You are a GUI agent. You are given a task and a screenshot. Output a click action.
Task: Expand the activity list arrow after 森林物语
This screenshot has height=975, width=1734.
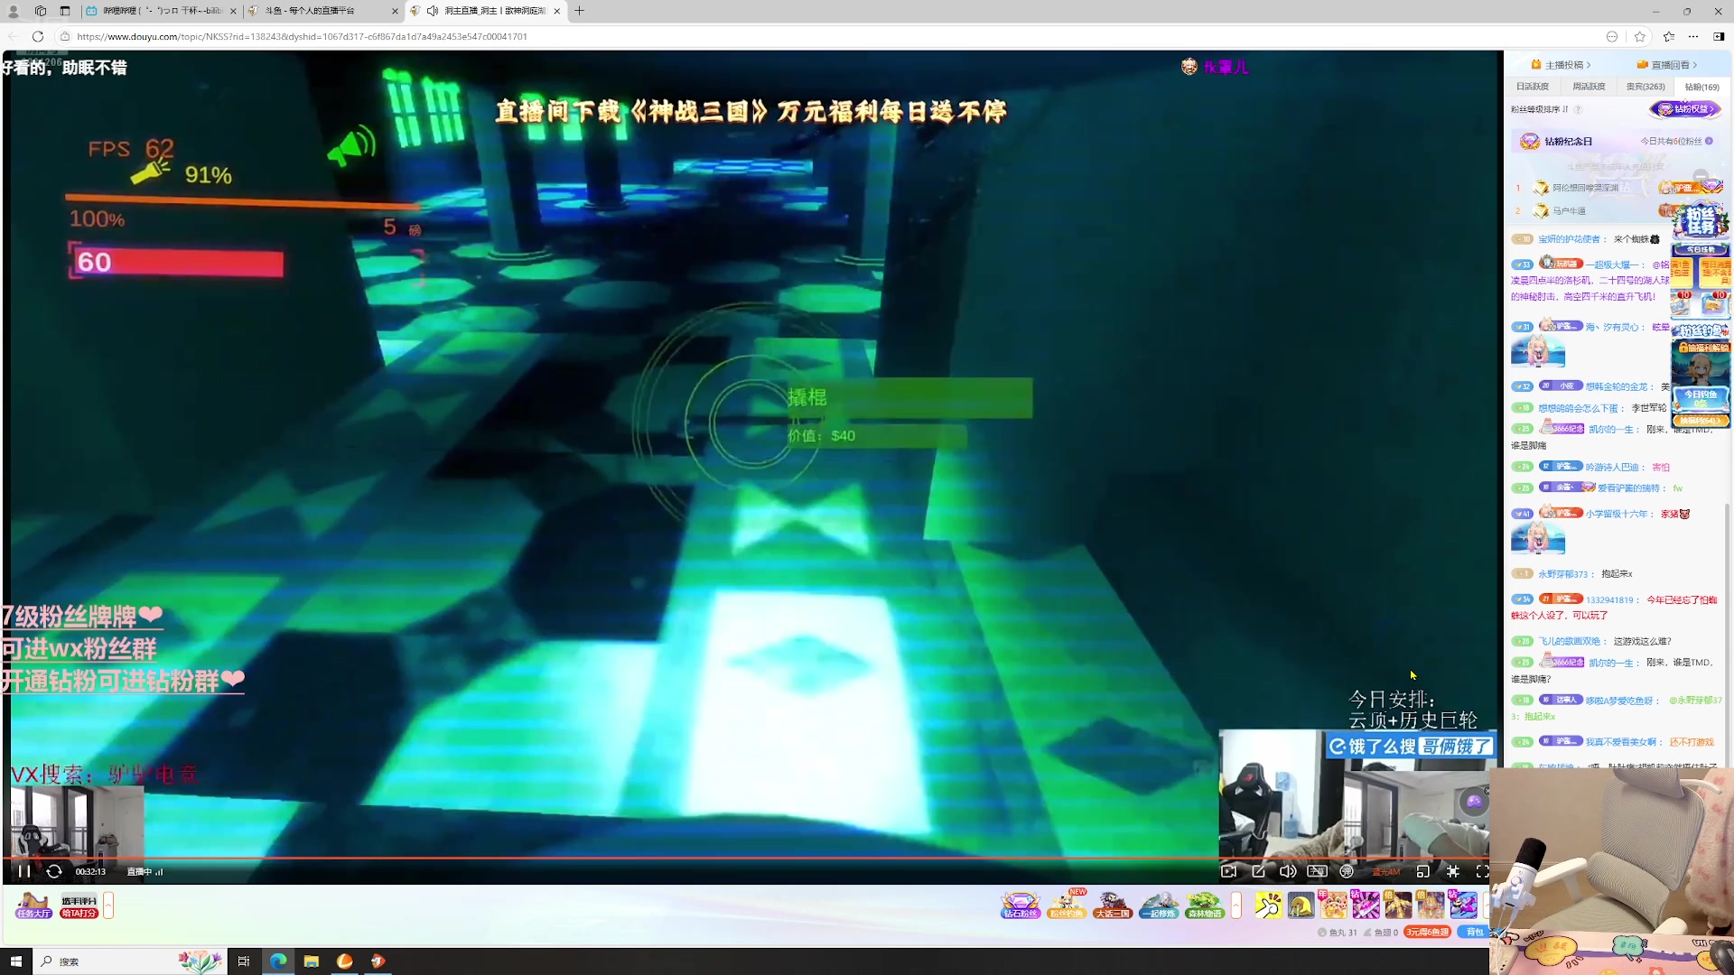(1236, 905)
